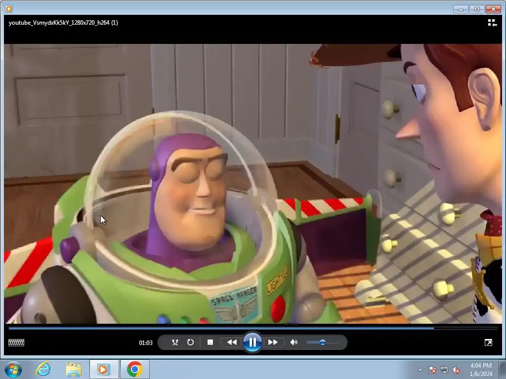Maximize the media player window
The image size is (506, 379).
coord(477,9)
